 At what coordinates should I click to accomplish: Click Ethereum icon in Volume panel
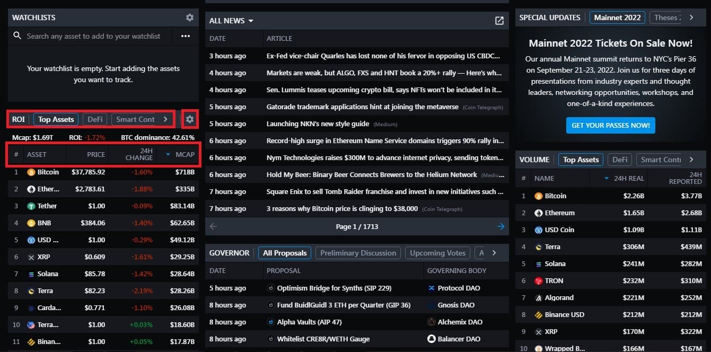pos(539,213)
